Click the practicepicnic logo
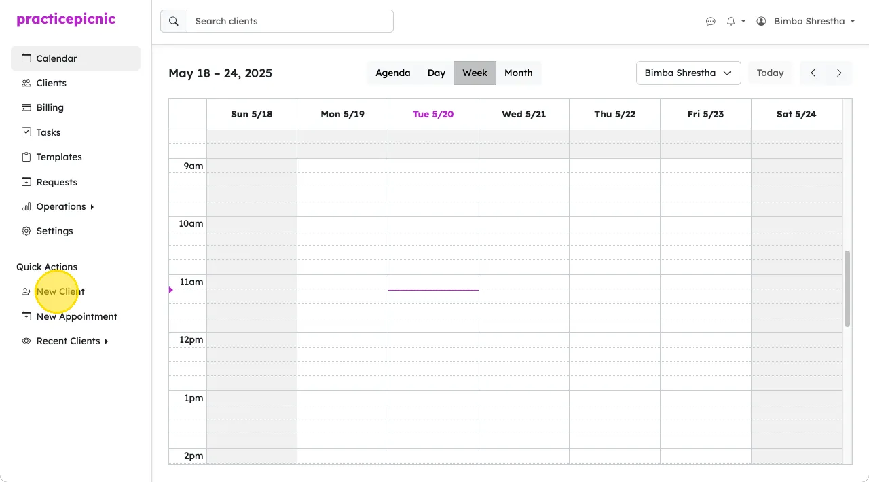The width and height of the screenshot is (869, 482). point(66,20)
